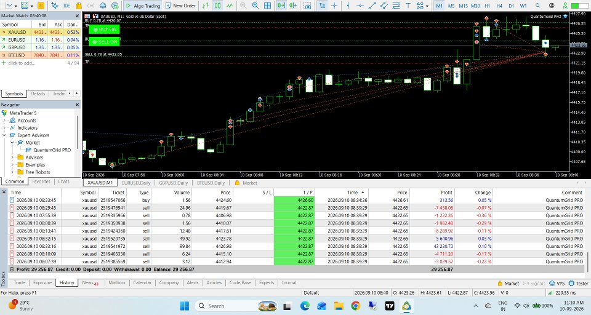Select the cursor arrow tool

[x=322, y=6]
